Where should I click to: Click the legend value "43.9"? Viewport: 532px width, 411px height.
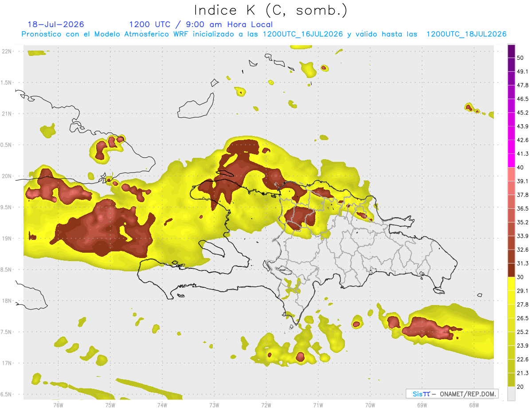click(523, 126)
